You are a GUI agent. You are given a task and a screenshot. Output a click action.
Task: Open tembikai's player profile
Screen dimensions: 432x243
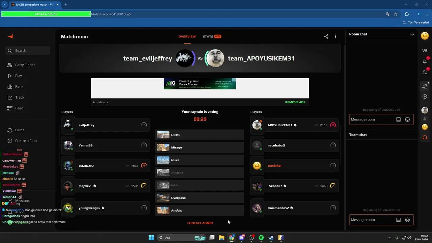pos(274,166)
